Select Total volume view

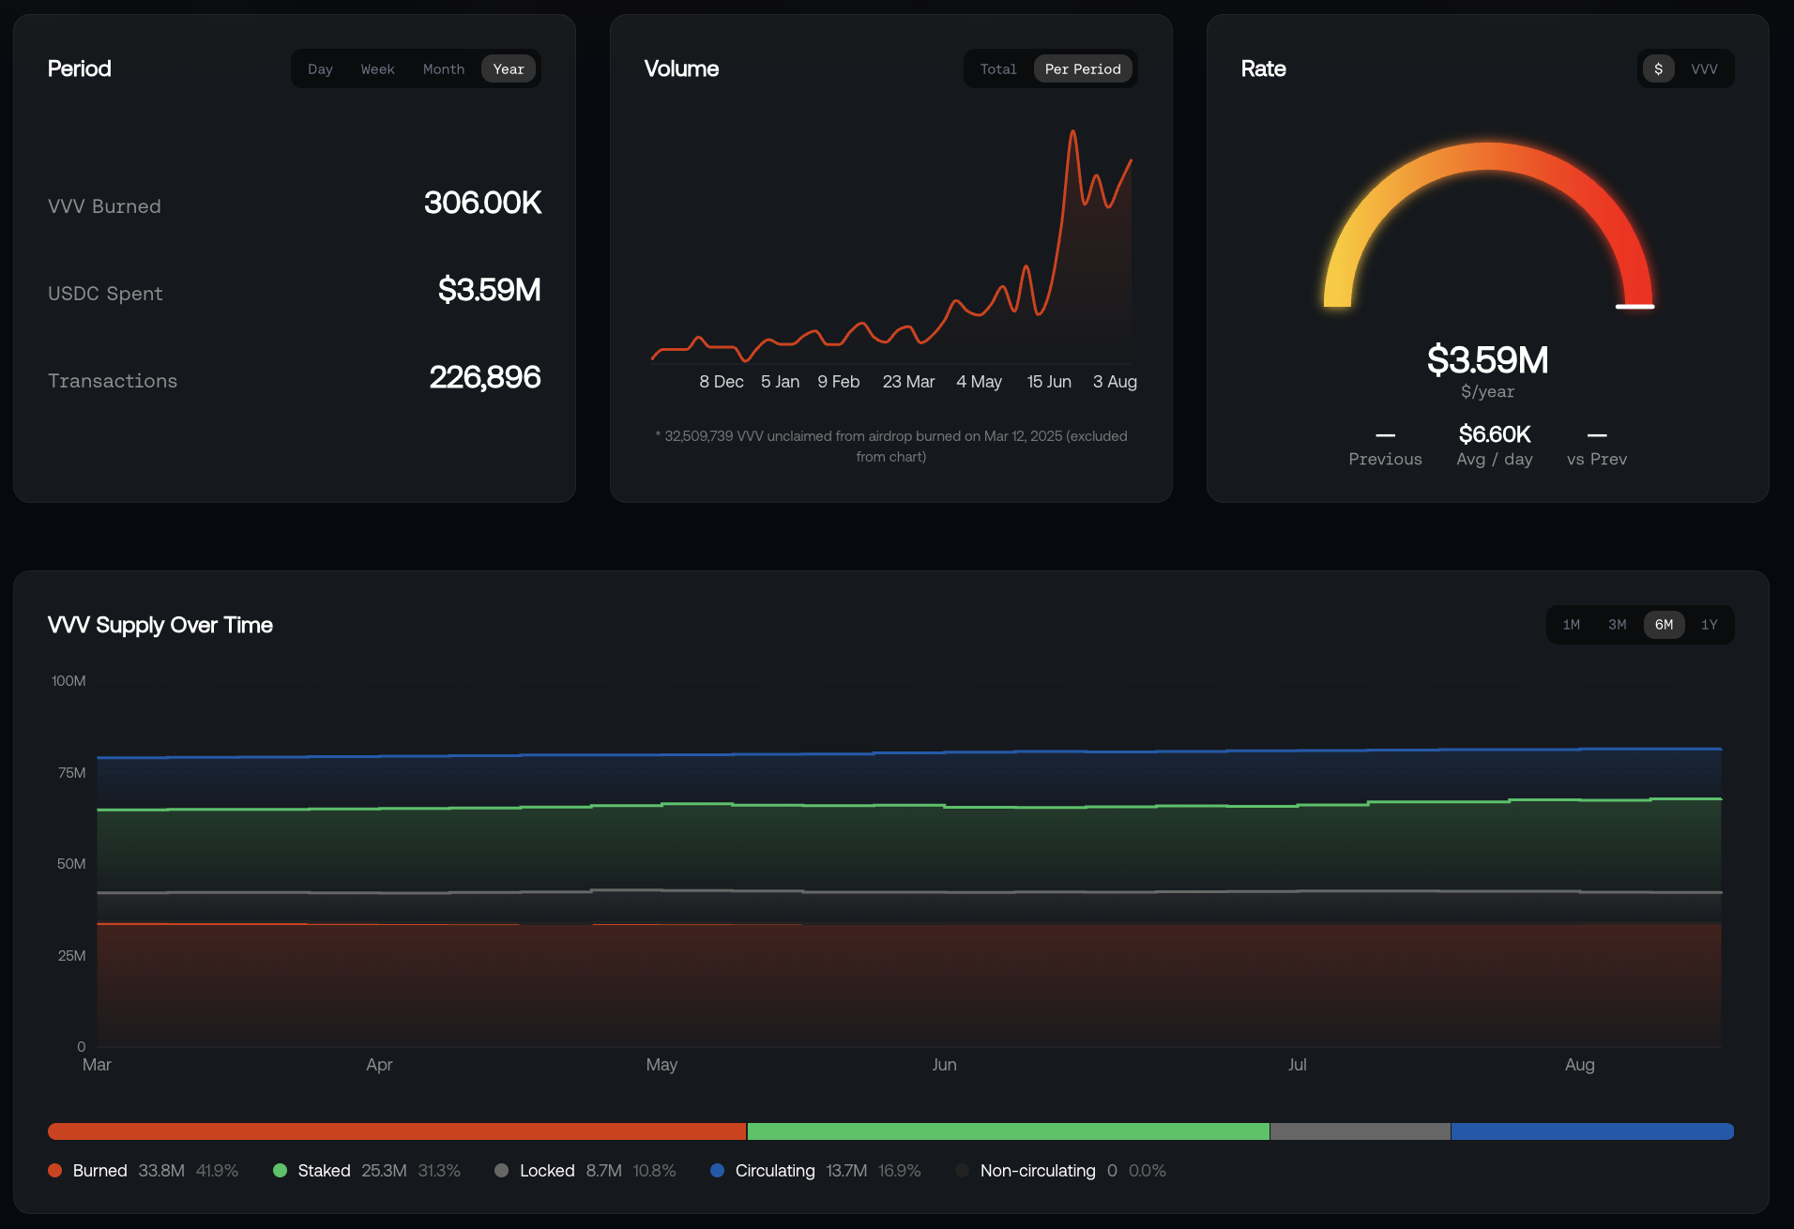click(998, 68)
